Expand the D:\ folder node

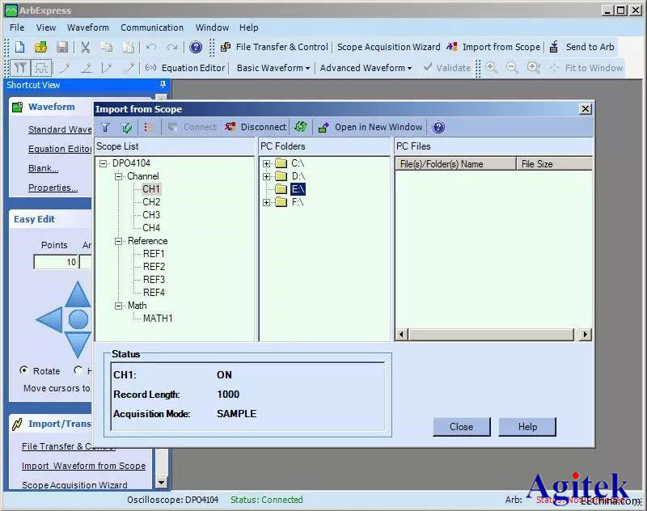(x=267, y=176)
